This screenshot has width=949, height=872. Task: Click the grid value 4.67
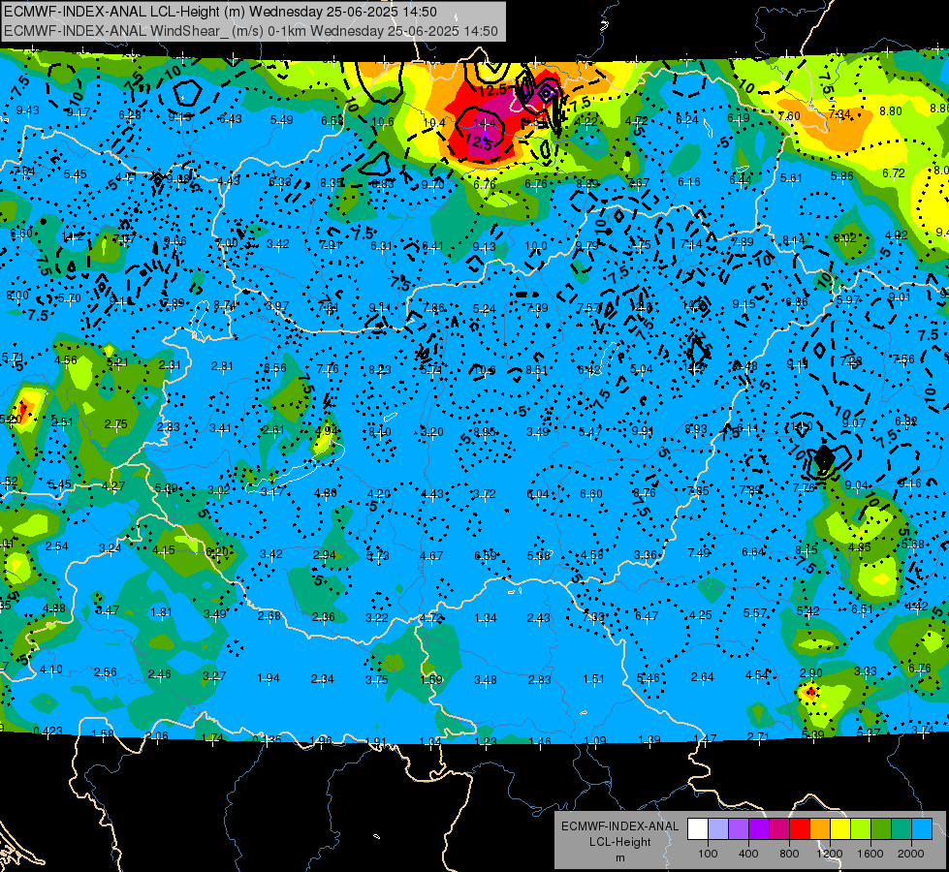tap(431, 555)
